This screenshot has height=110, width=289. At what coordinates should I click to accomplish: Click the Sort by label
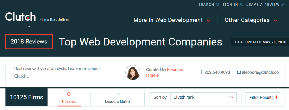pos(160,97)
